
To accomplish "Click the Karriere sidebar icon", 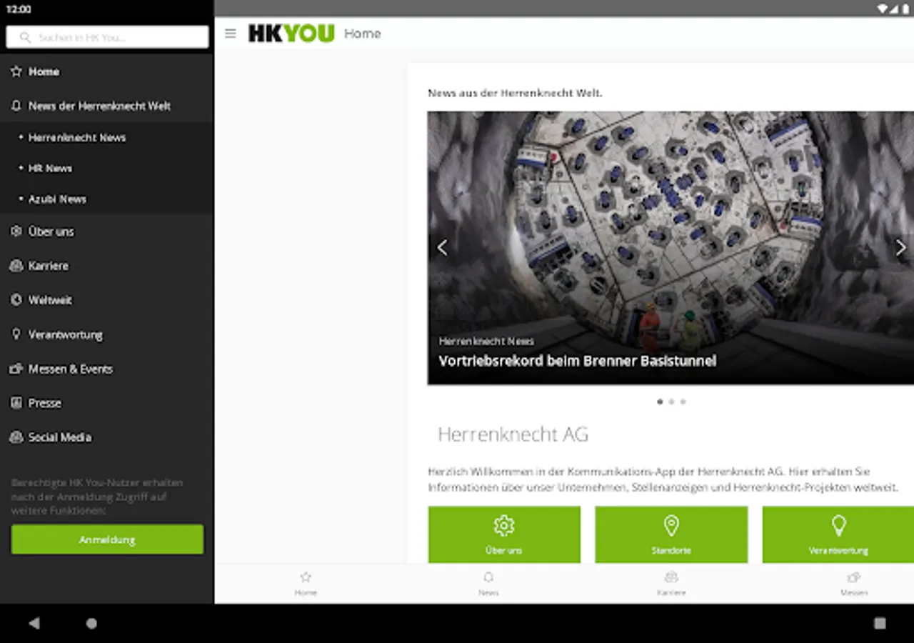I will click(x=16, y=266).
